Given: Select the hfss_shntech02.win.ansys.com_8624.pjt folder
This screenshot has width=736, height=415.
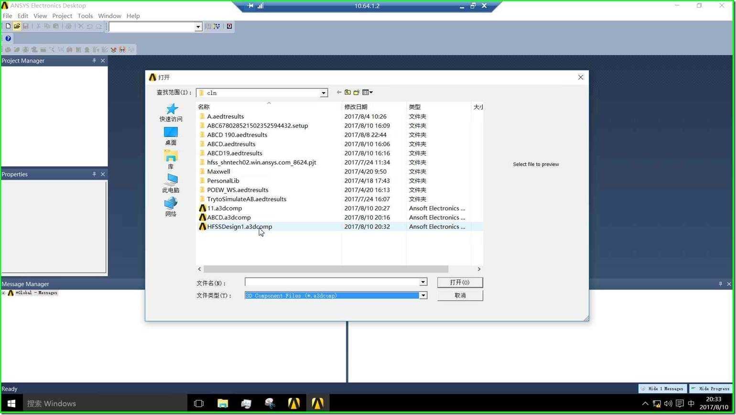Looking at the screenshot, I should coord(261,163).
